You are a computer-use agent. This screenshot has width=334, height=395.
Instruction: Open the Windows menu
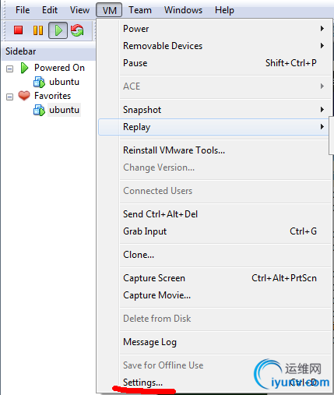coord(183,10)
